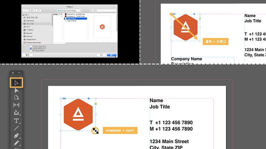
Task: Click the orange hexagon logo in lower document
Action: pyautogui.click(x=78, y=115)
